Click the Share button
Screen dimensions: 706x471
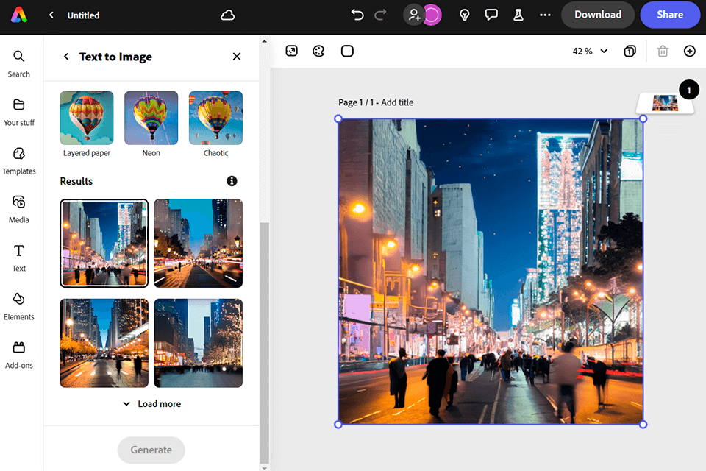[x=669, y=15]
